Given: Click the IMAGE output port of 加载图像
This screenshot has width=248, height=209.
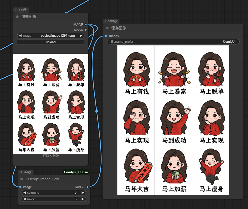Looking at the screenshot, I should 86,25.
